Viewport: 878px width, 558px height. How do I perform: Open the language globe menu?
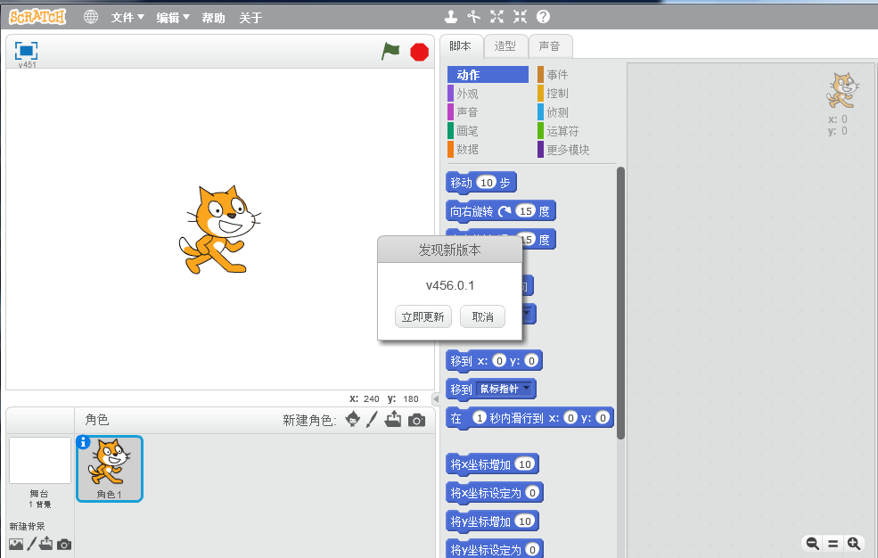[x=91, y=17]
